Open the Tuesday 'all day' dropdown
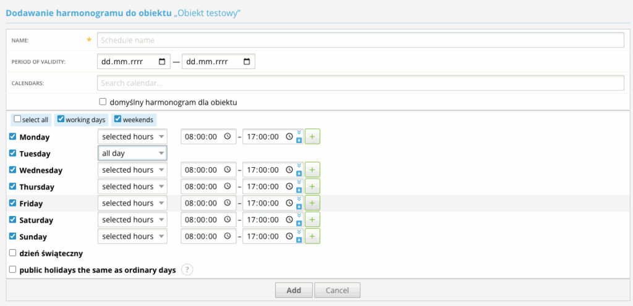This screenshot has height=306, width=633. tap(132, 153)
